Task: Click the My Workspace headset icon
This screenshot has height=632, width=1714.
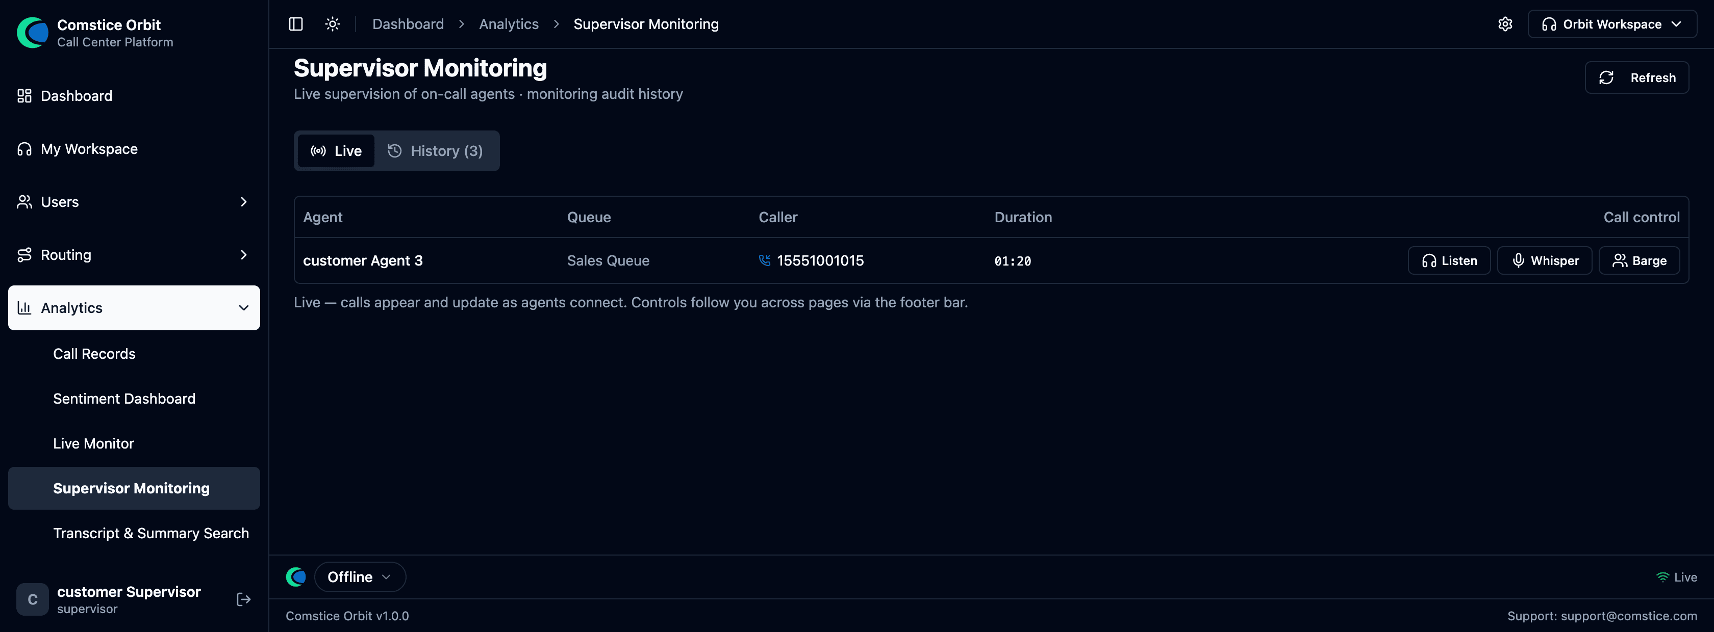Action: (24, 149)
